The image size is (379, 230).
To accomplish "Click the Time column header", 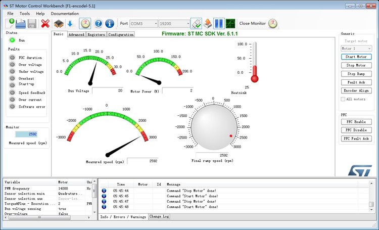I will 121,185.
